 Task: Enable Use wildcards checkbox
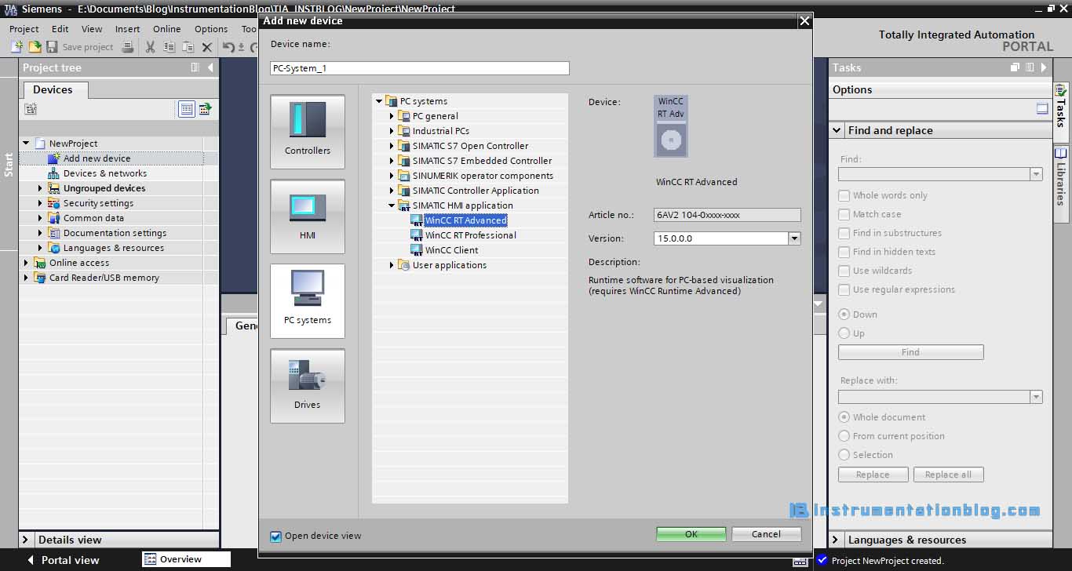[x=844, y=271]
